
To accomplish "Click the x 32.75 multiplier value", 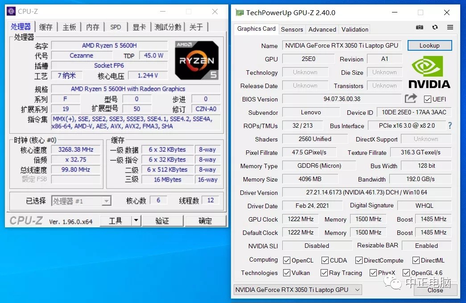I will 76,159.
